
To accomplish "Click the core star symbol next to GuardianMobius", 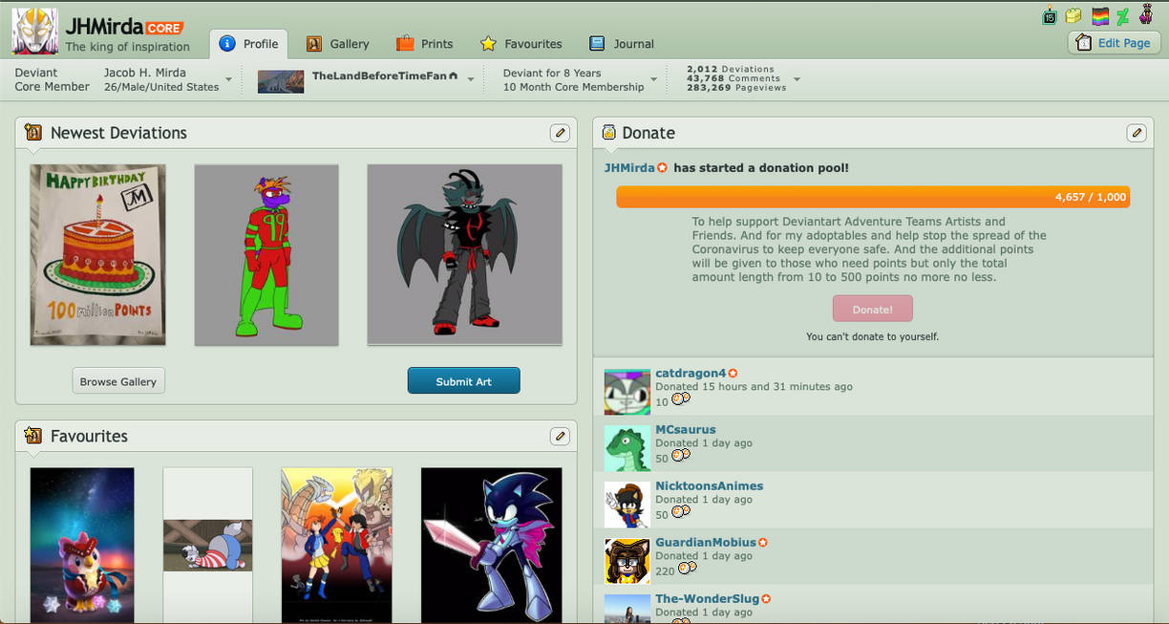I will coord(762,543).
